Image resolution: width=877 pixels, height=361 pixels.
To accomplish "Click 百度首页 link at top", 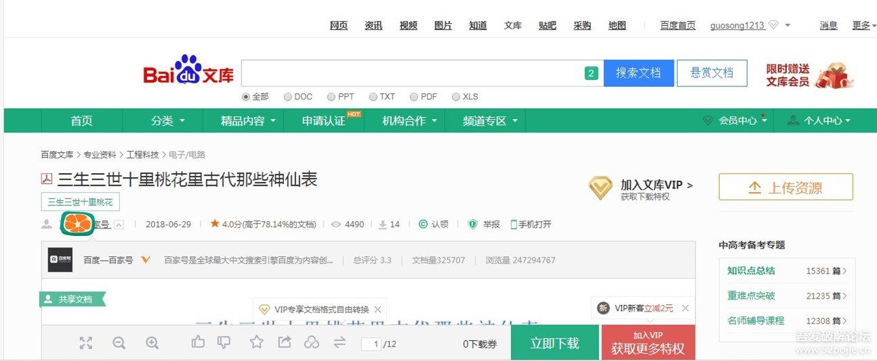I will click(678, 26).
